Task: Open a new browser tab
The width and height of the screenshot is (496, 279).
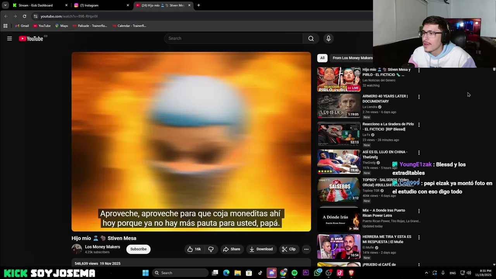Action: click(198, 5)
